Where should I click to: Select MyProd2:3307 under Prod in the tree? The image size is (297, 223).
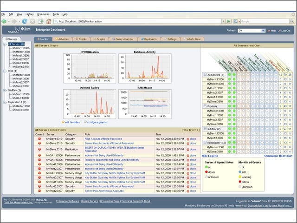pyautogui.click(x=20, y=82)
